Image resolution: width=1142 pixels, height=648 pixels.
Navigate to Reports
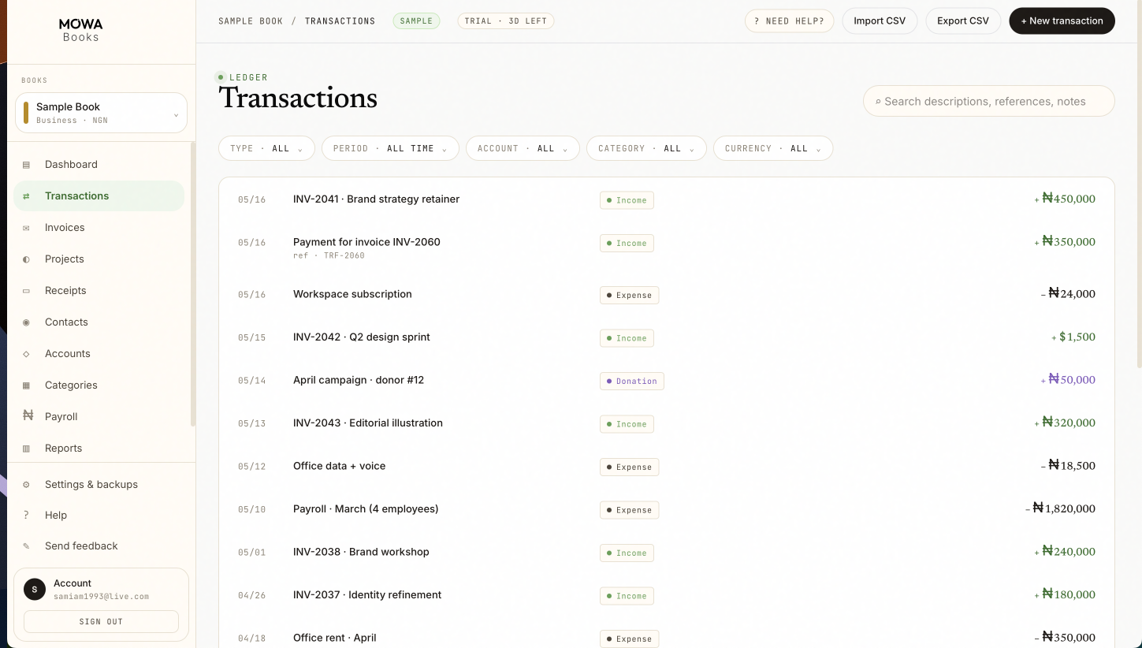[99, 449]
